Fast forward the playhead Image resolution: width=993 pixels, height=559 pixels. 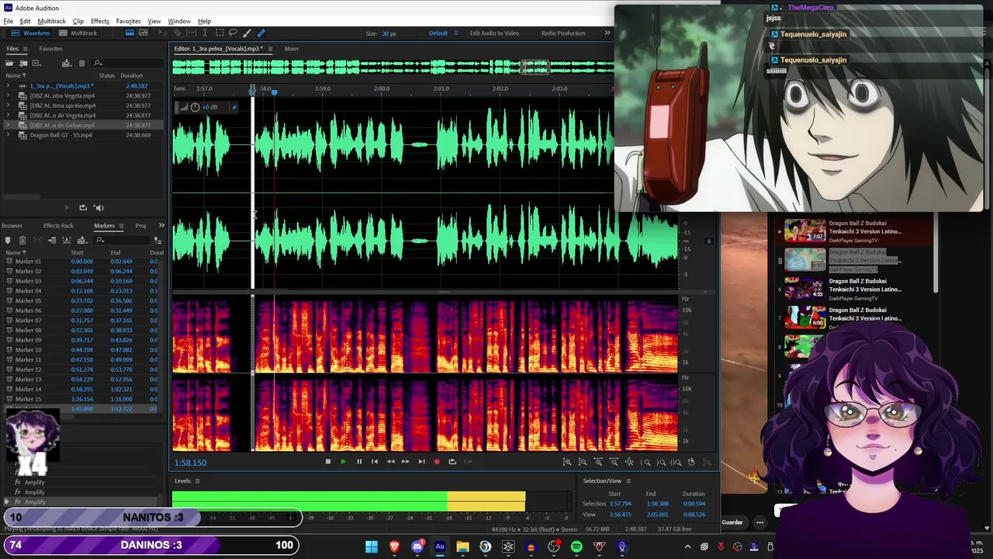pyautogui.click(x=405, y=462)
